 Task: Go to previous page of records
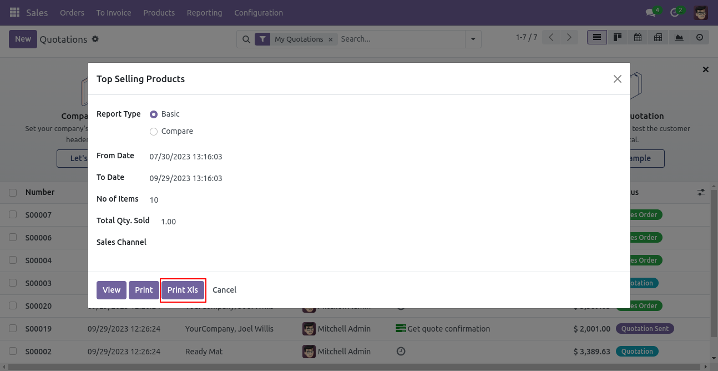551,37
